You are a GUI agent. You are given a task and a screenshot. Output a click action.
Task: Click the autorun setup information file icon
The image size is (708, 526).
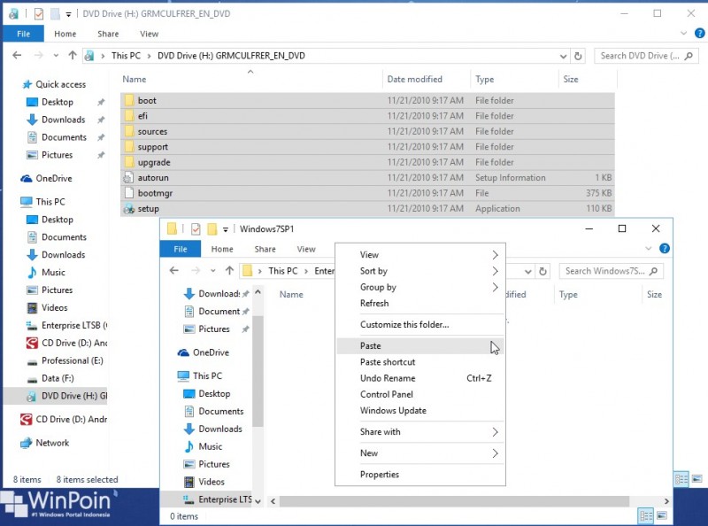point(129,178)
